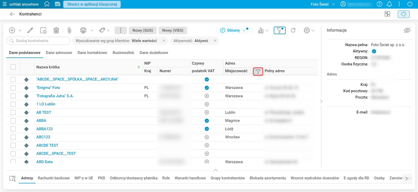Filter the Miejscowość column
The image size is (418, 192).
click(258, 72)
